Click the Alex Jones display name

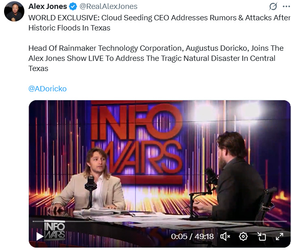[x=48, y=6]
